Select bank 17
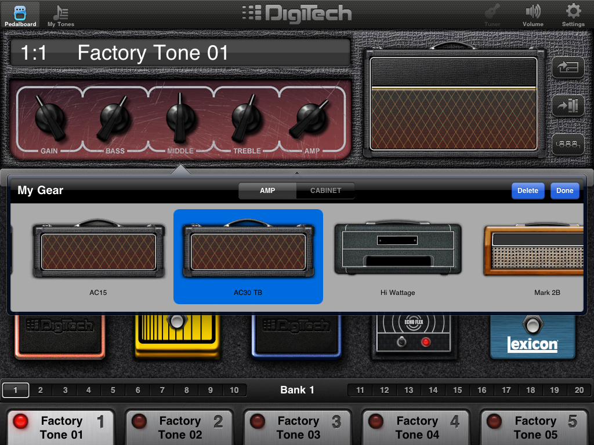The height and width of the screenshot is (445, 594). 506,390
